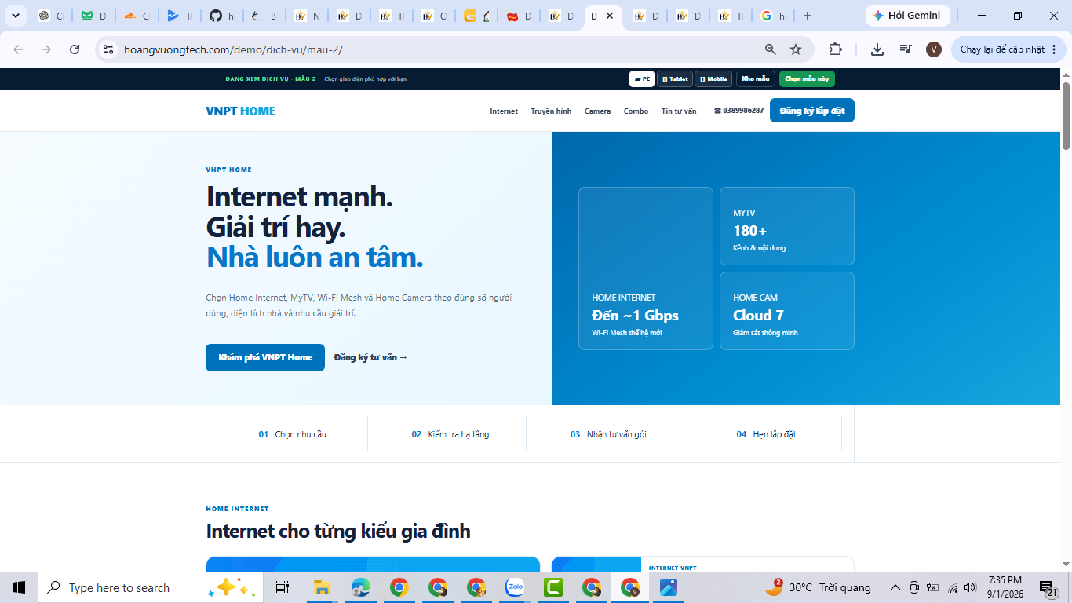The height and width of the screenshot is (603, 1072).
Task: Open the Chrome downloads icon
Action: (877, 49)
